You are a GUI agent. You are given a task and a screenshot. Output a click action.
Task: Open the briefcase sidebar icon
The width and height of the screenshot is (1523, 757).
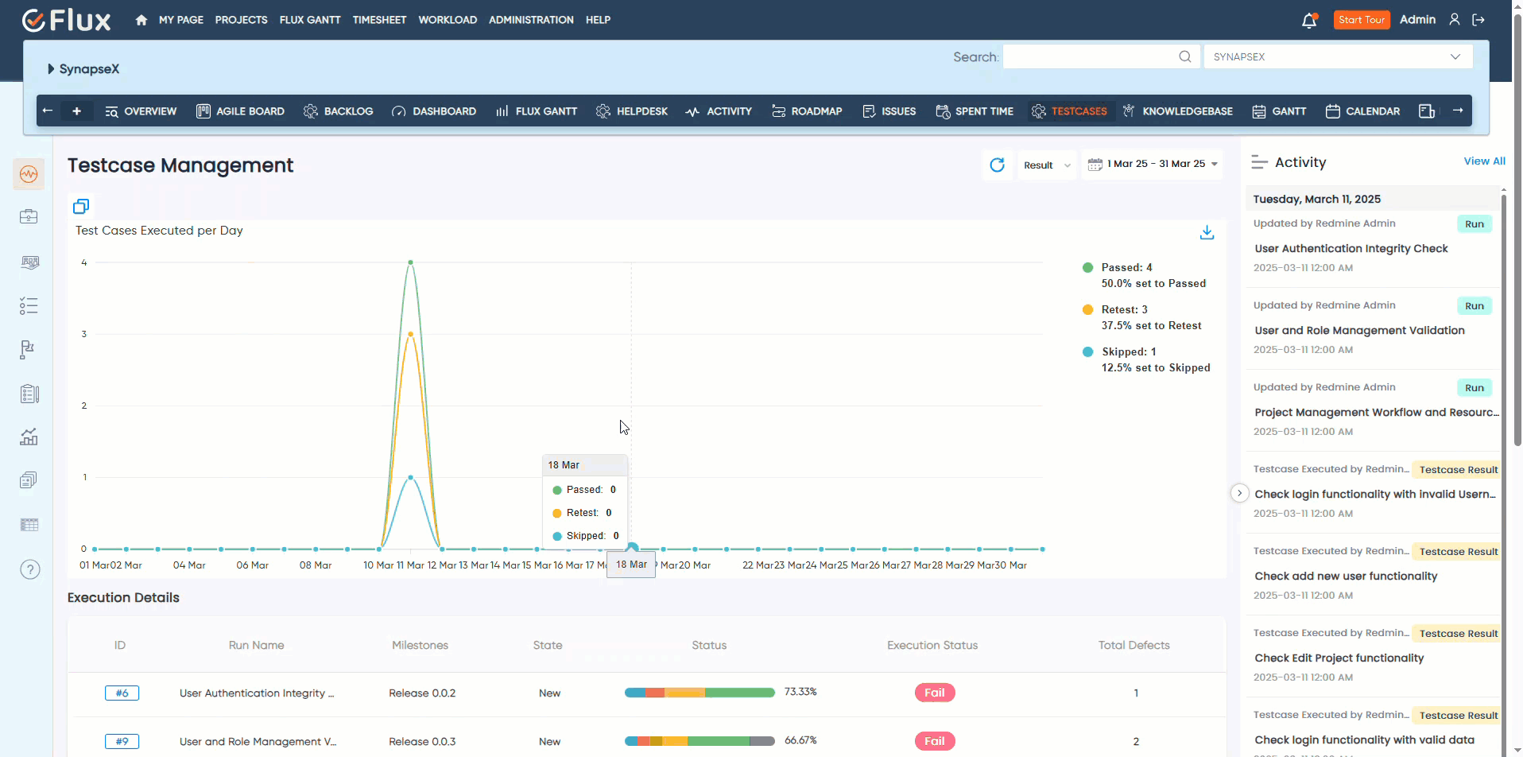[x=29, y=216]
